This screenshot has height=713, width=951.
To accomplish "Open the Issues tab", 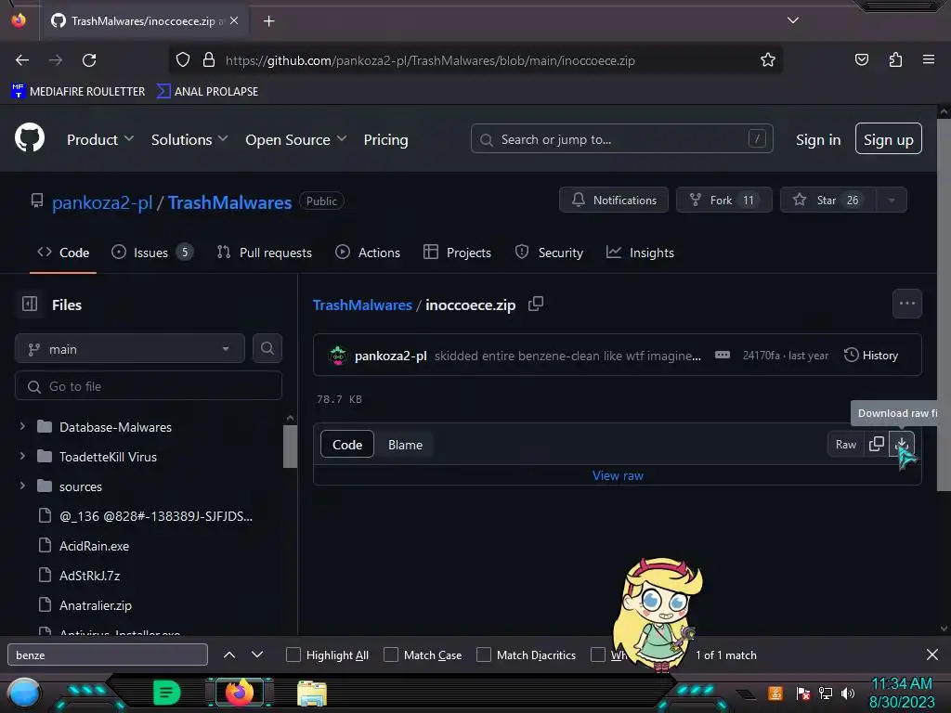I will point(152,253).
